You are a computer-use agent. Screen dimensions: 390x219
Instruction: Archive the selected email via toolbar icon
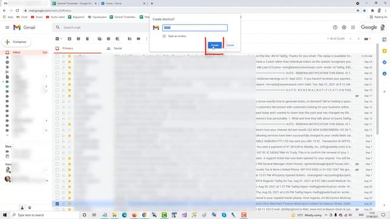pyautogui.click(x=69, y=39)
